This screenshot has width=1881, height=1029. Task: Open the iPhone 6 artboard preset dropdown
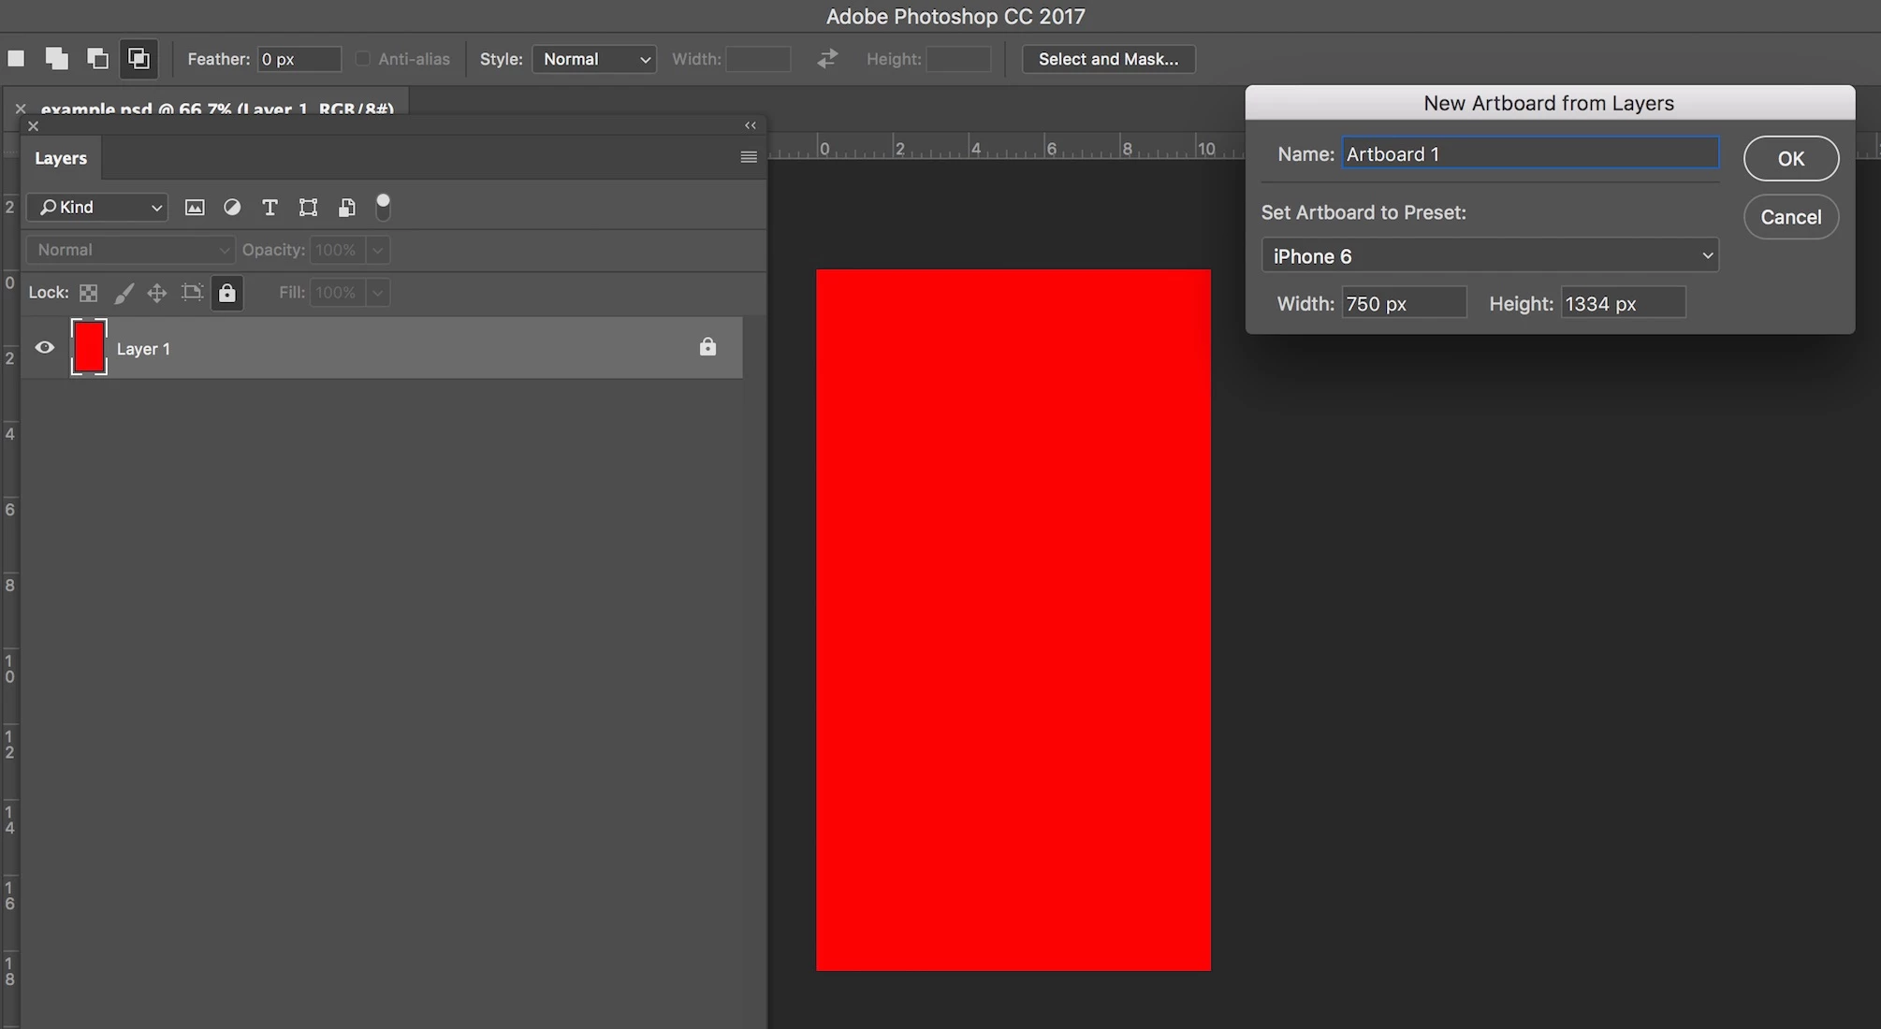click(1489, 255)
